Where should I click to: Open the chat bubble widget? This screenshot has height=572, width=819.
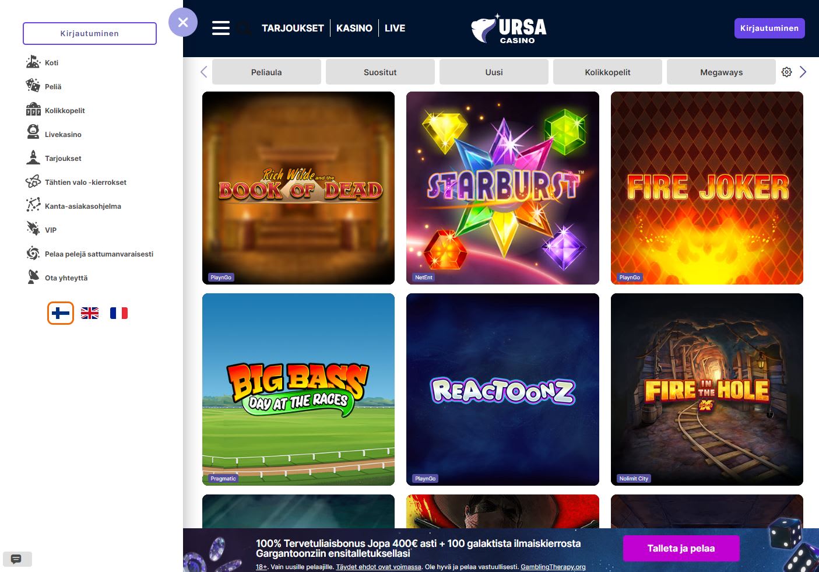[17, 559]
